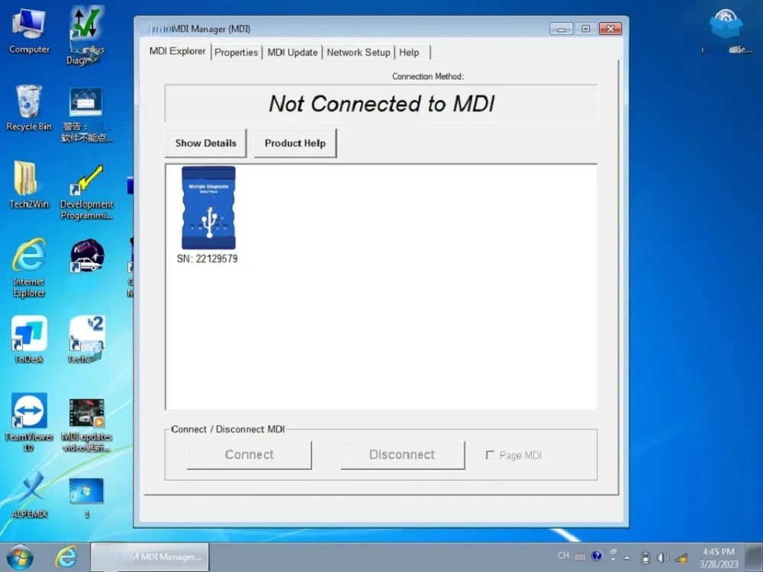Image resolution: width=763 pixels, height=572 pixels.
Task: Open the ALPEMIX desktop icon
Action: click(29, 495)
